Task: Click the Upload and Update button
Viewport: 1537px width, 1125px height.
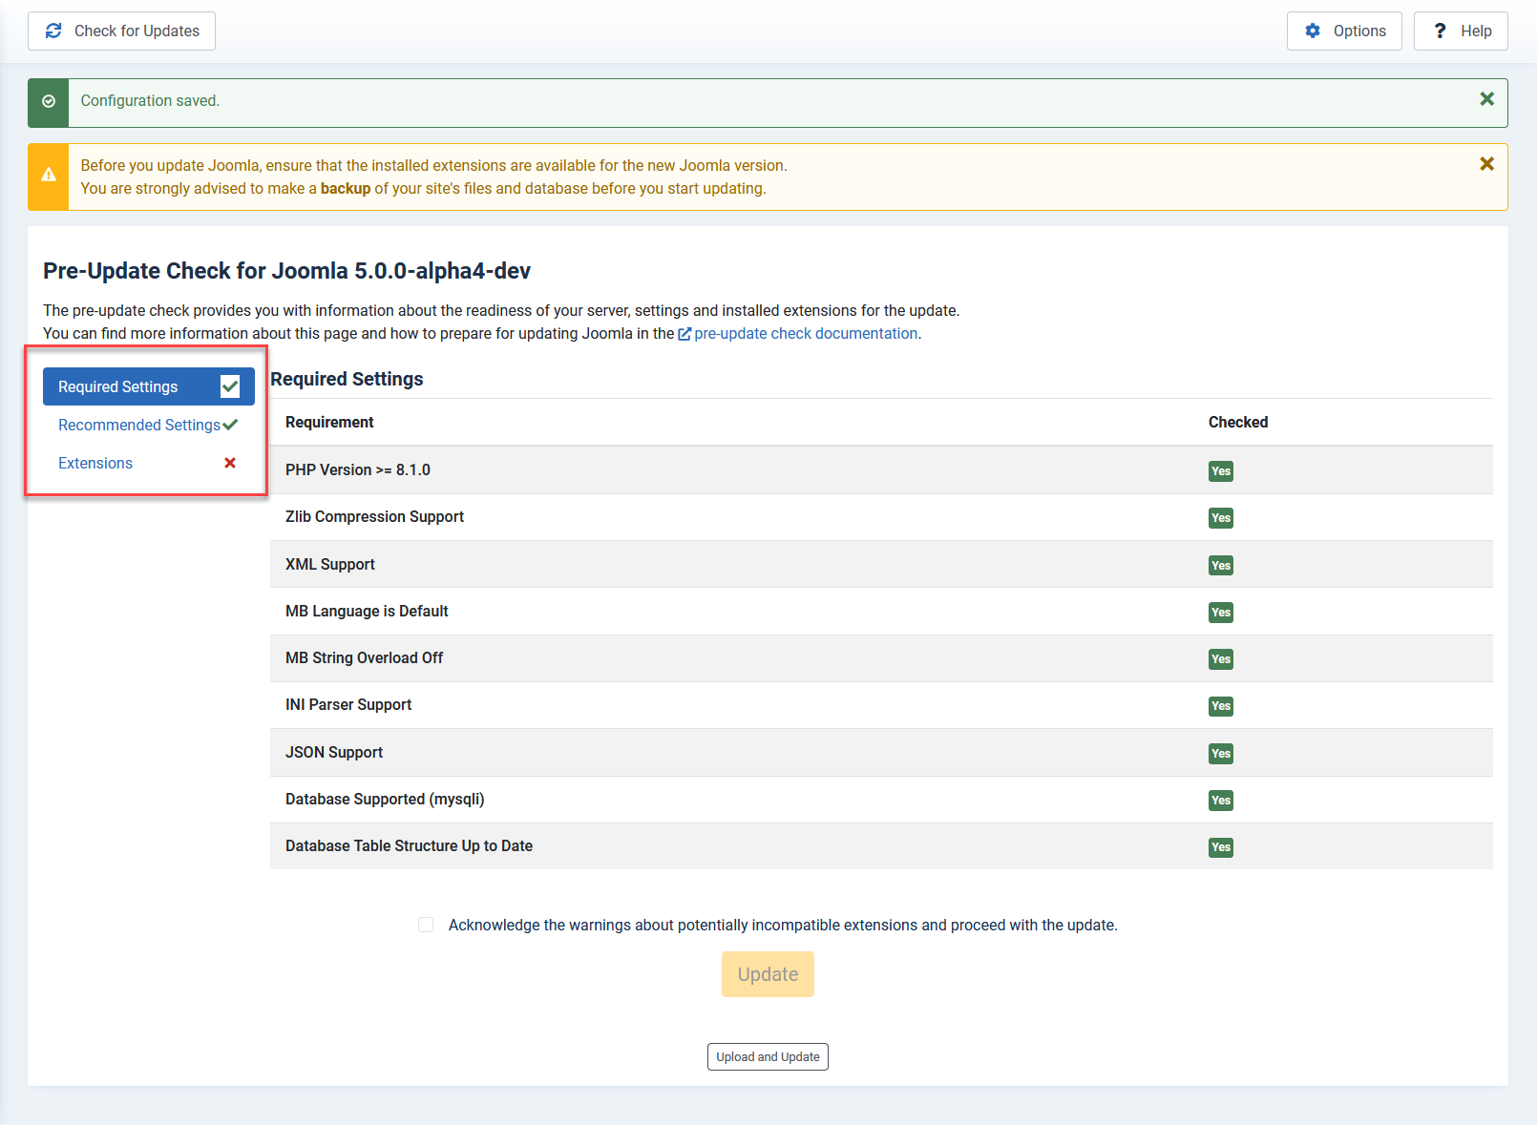Action: (768, 1056)
